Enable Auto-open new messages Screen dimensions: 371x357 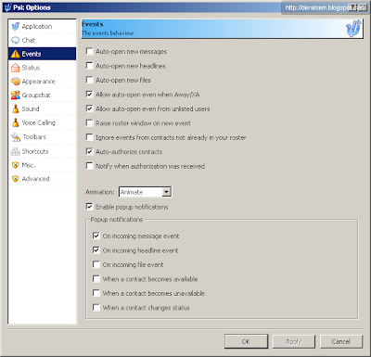89,51
